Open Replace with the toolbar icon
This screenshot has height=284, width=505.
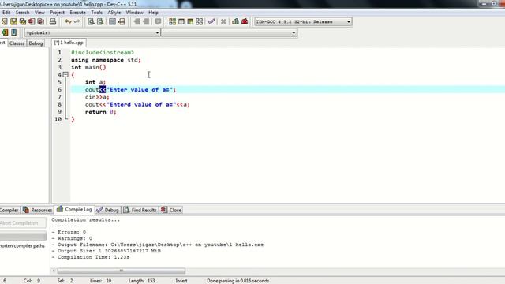100,21
